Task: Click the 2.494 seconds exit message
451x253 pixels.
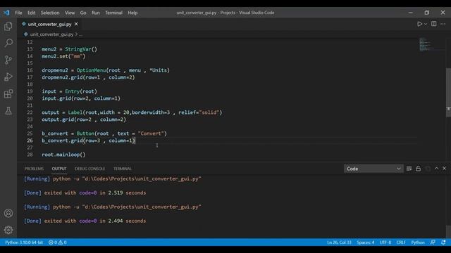Action: tap(85, 221)
